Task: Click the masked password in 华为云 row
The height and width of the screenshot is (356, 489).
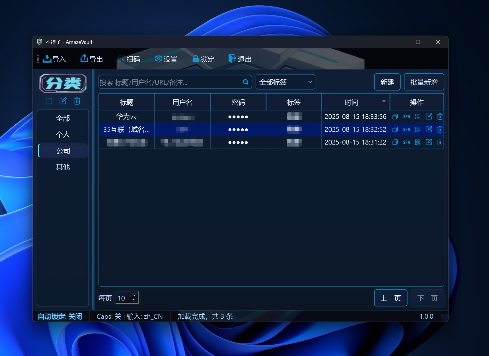Action: tap(238, 117)
